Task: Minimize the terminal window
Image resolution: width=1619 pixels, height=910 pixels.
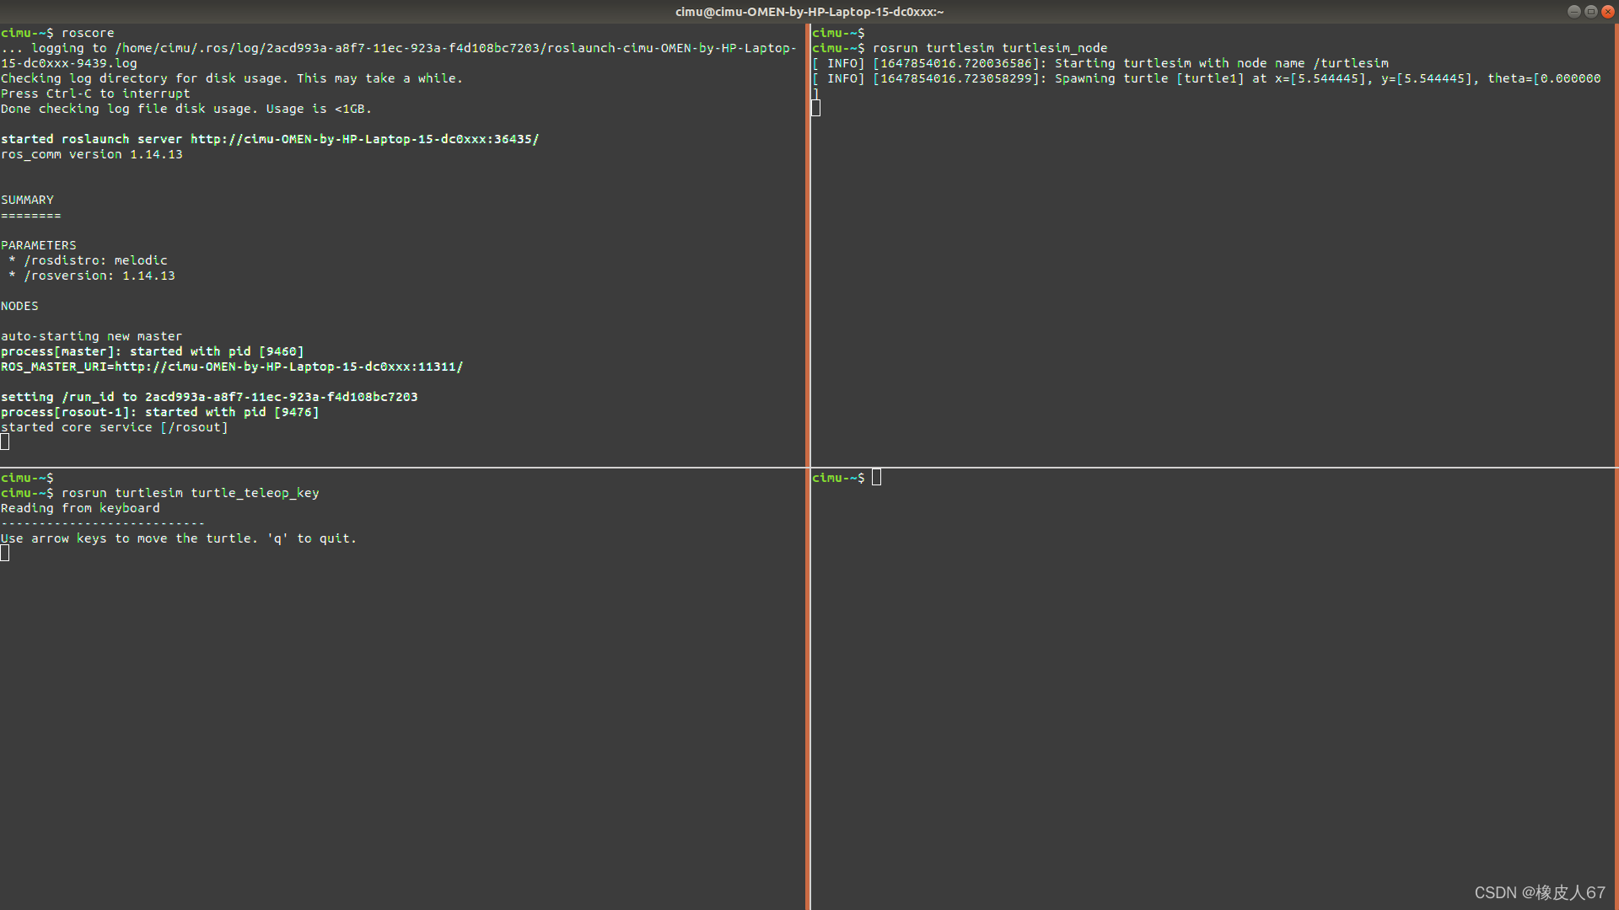Action: tap(1574, 11)
